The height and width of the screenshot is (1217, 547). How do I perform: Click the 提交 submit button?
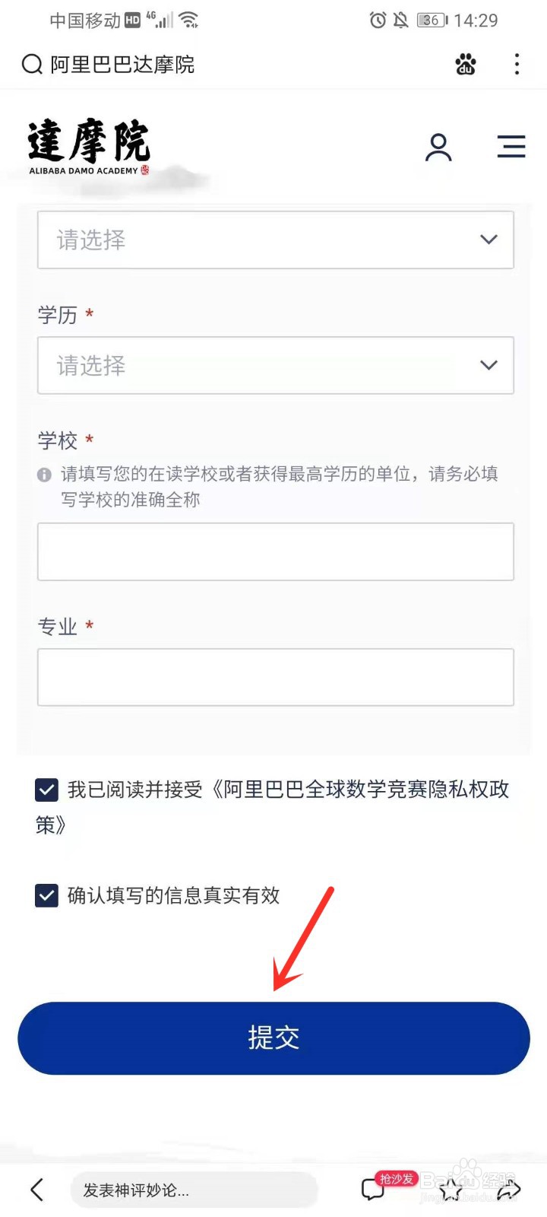[273, 1038]
